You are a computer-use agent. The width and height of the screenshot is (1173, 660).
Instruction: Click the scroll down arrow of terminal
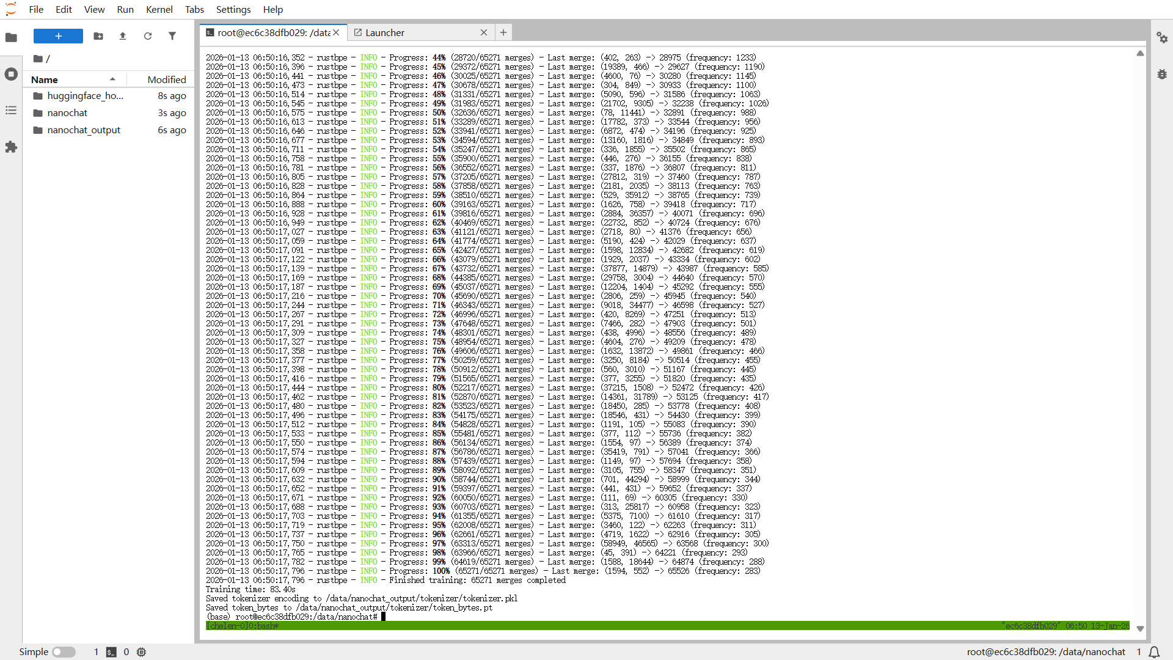1140,628
